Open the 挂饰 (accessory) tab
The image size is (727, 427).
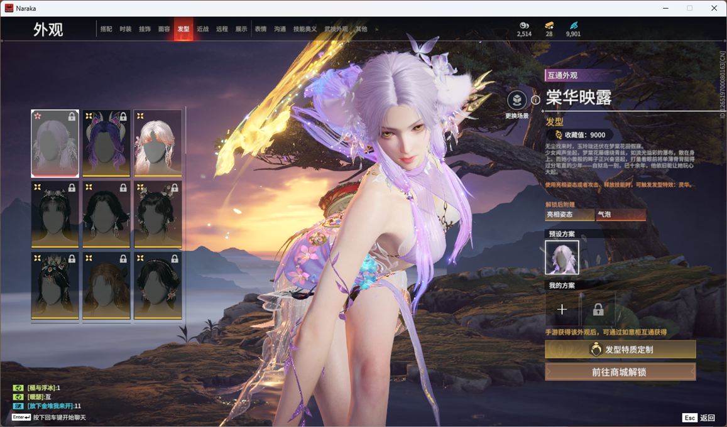tap(145, 29)
